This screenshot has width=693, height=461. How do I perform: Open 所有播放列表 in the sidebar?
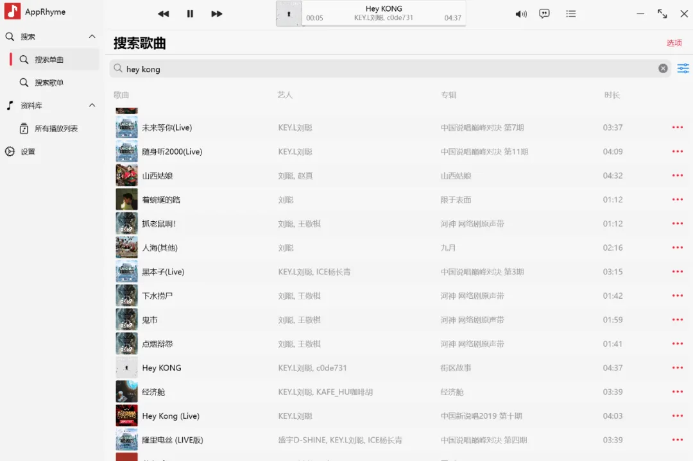56,129
